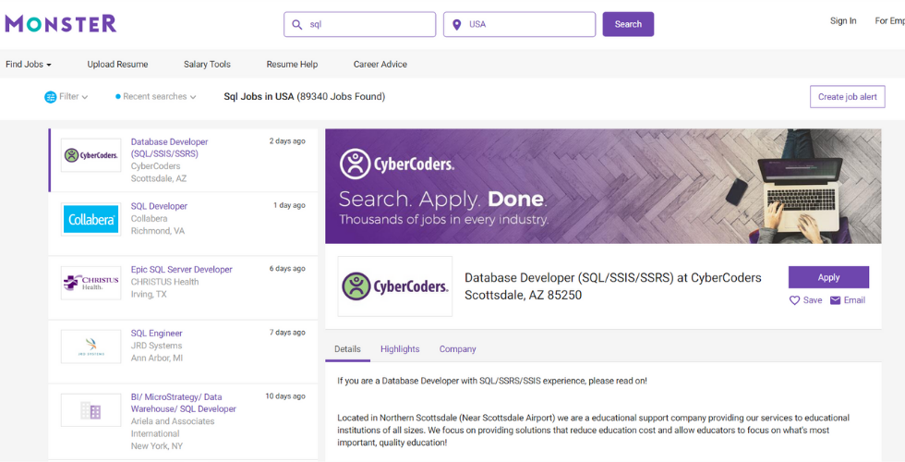Image resolution: width=905 pixels, height=462 pixels.
Task: Click the Richmond, VA location text
Action: 158,231
